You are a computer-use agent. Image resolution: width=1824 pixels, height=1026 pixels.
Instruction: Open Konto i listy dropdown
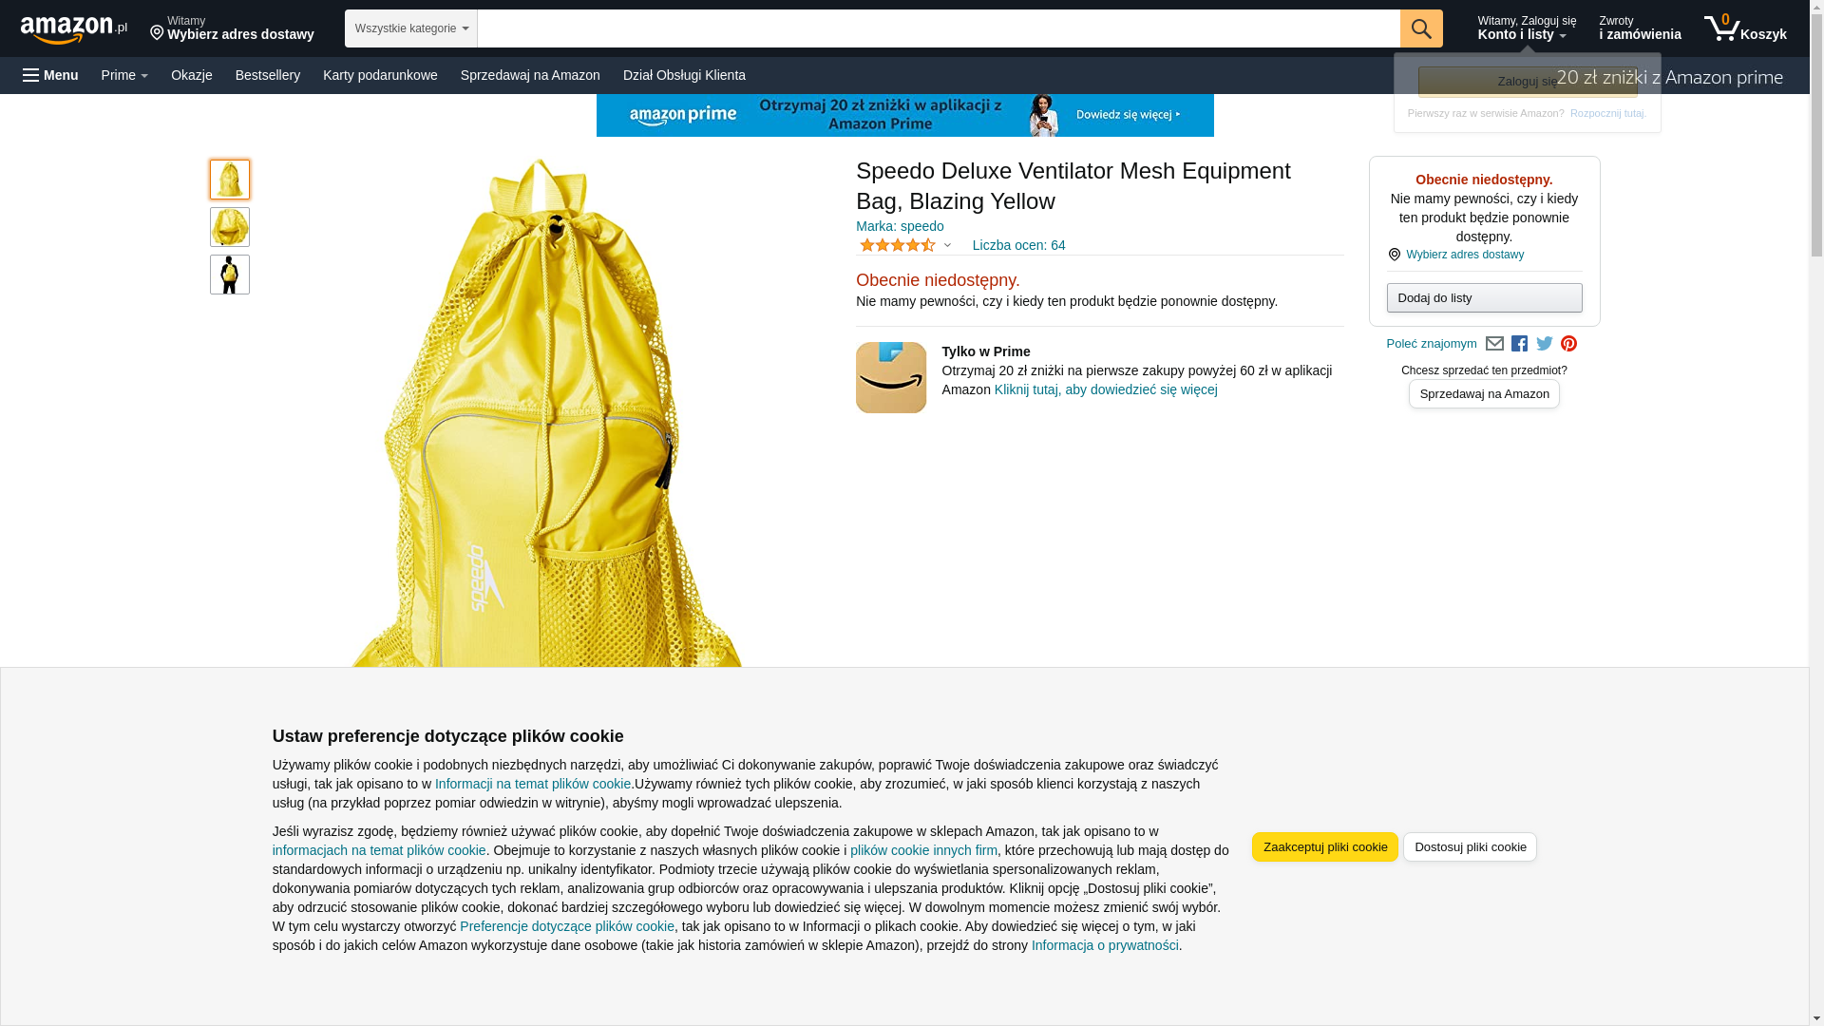pos(1526,28)
